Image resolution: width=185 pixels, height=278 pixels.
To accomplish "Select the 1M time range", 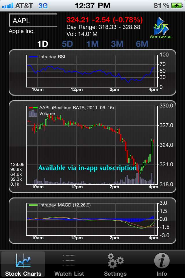I will click(x=92, y=44).
